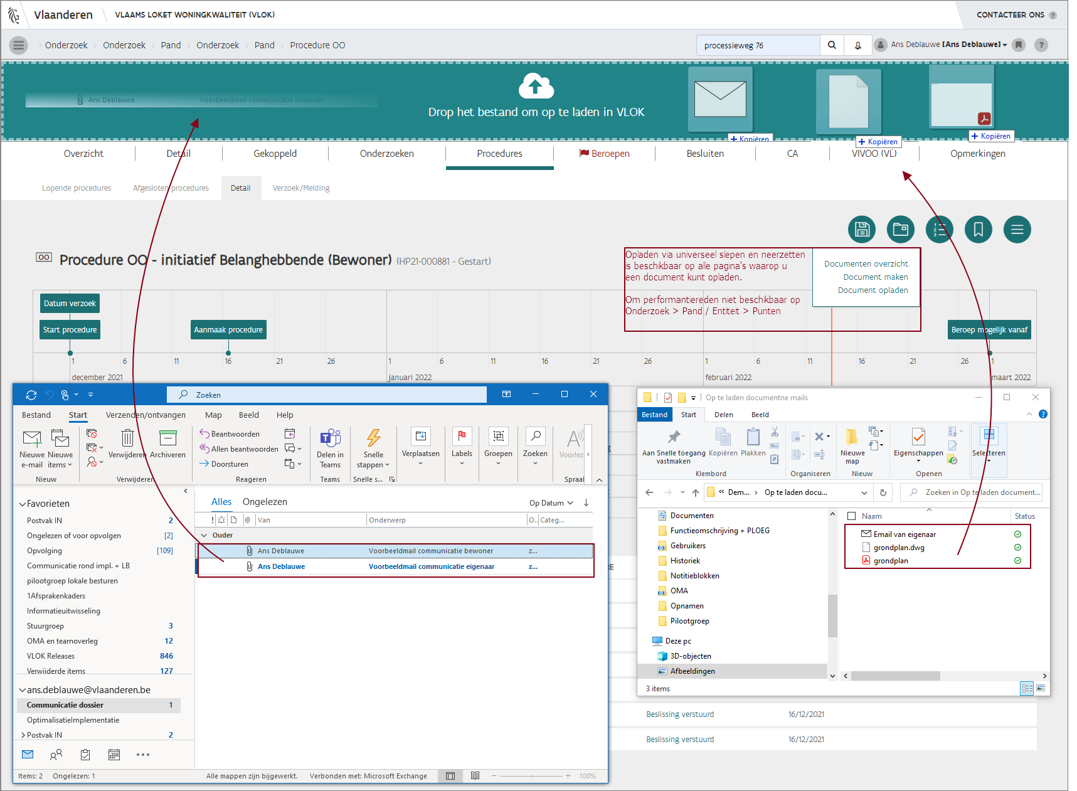The image size is (1077, 791).
Task: Switch to the Besluiten tab
Action: point(705,154)
